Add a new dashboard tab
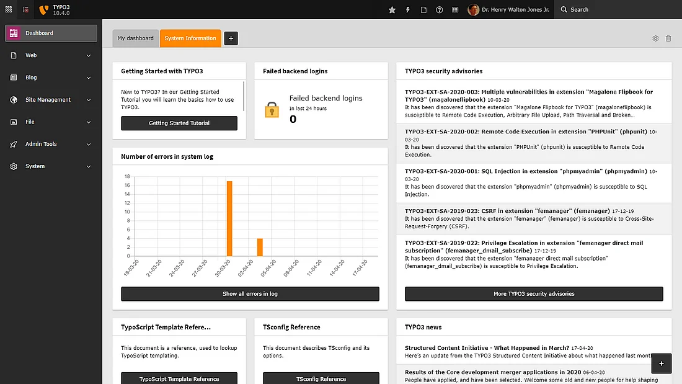This screenshot has height=384, width=682. click(231, 38)
